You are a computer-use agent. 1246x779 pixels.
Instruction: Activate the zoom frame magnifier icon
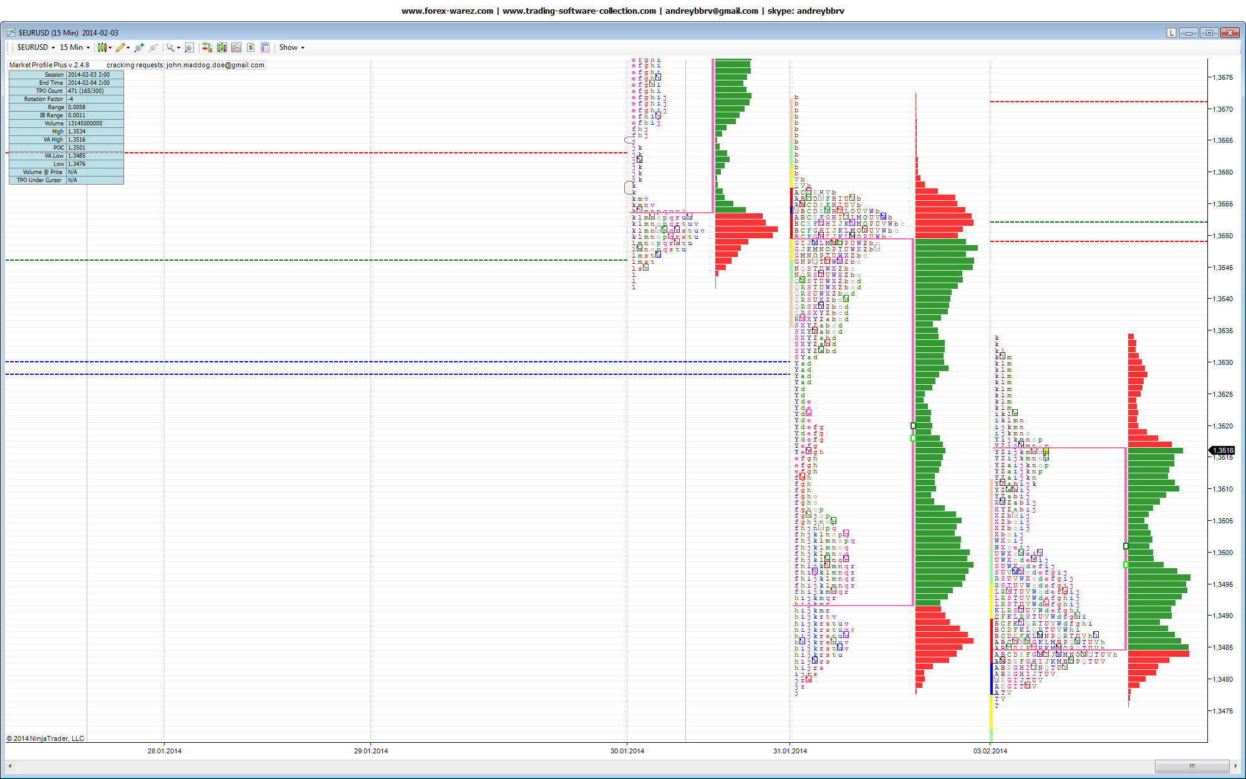pyautogui.click(x=189, y=47)
